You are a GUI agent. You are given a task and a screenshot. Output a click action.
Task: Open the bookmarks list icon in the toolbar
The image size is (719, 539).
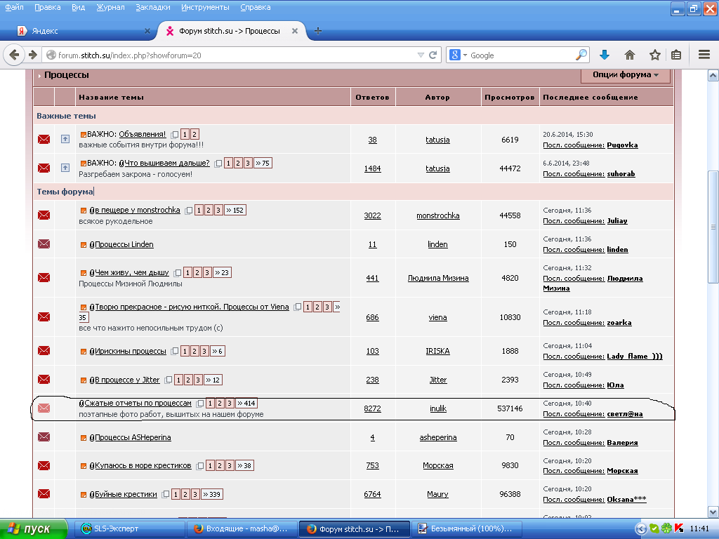pos(675,55)
